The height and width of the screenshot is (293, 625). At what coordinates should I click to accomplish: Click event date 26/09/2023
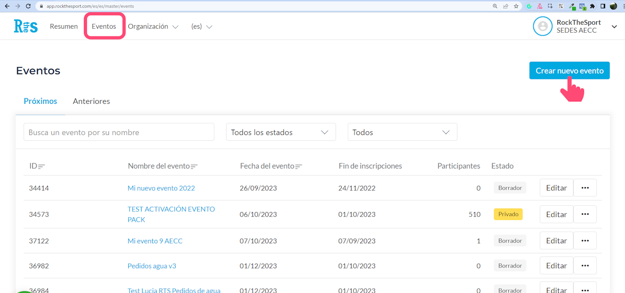258,188
